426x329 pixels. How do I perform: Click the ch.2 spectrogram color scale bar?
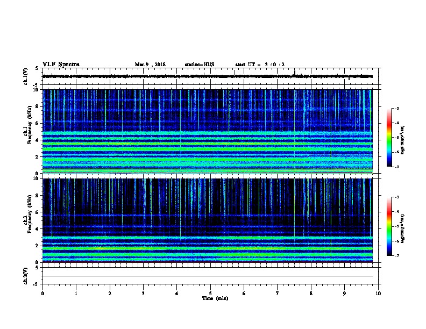coord(389,226)
